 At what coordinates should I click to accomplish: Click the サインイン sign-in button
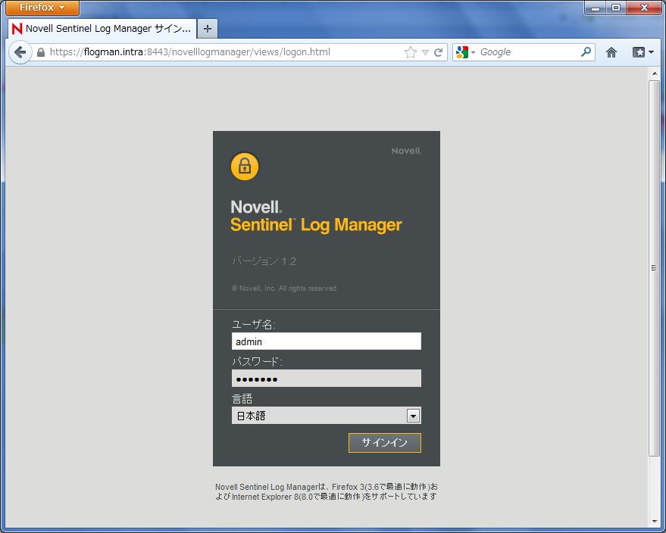click(385, 443)
